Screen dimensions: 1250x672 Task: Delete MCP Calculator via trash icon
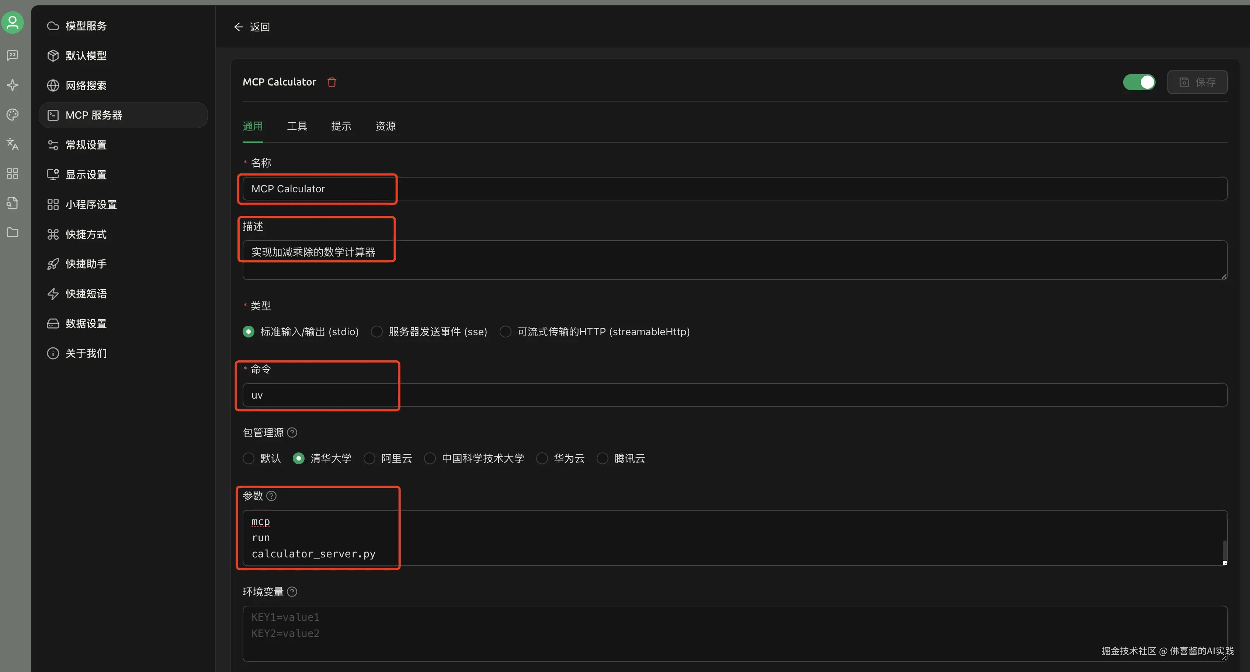[332, 82]
